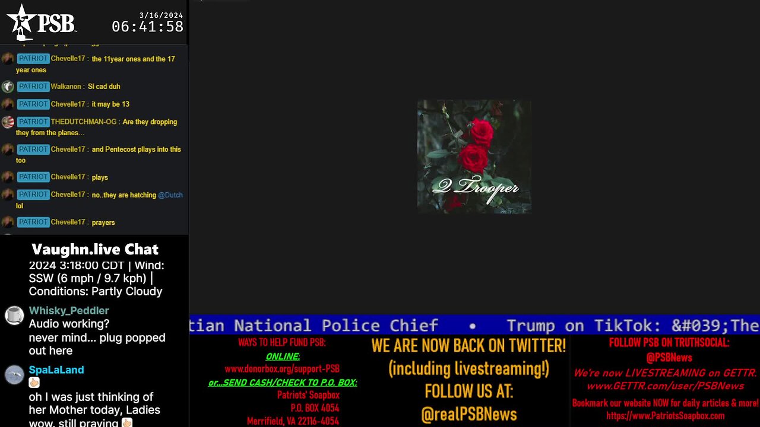Screen dimensions: 760x427
Task: Click @PSBNews TruthSocial handle
Action: (x=669, y=358)
